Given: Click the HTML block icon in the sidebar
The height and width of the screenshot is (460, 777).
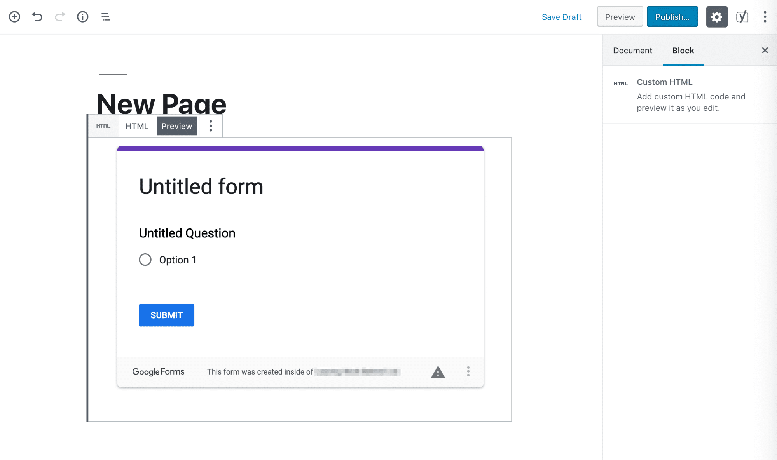Looking at the screenshot, I should click(620, 83).
